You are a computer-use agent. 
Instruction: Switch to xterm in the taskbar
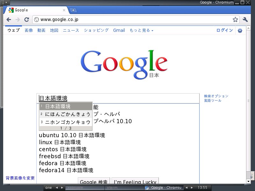click(x=124, y=187)
